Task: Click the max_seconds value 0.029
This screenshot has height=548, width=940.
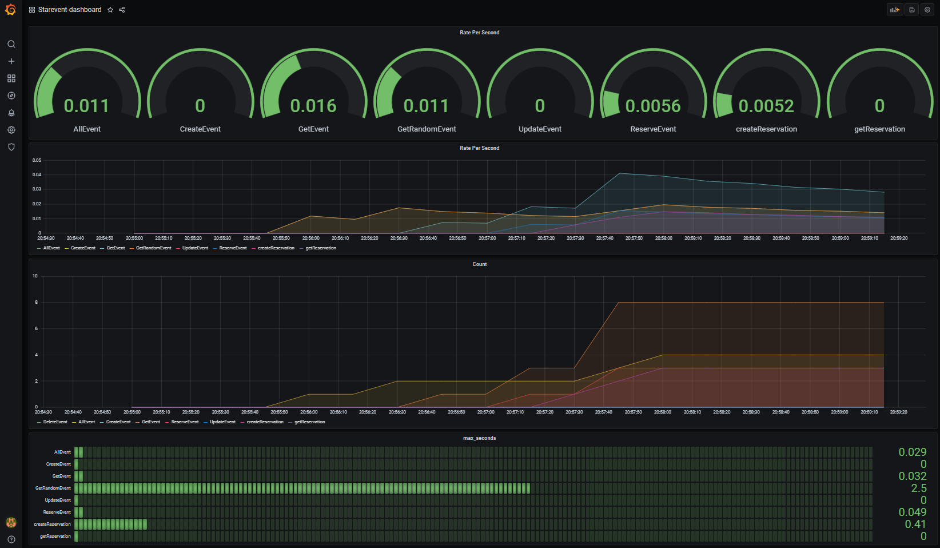Action: (913, 452)
